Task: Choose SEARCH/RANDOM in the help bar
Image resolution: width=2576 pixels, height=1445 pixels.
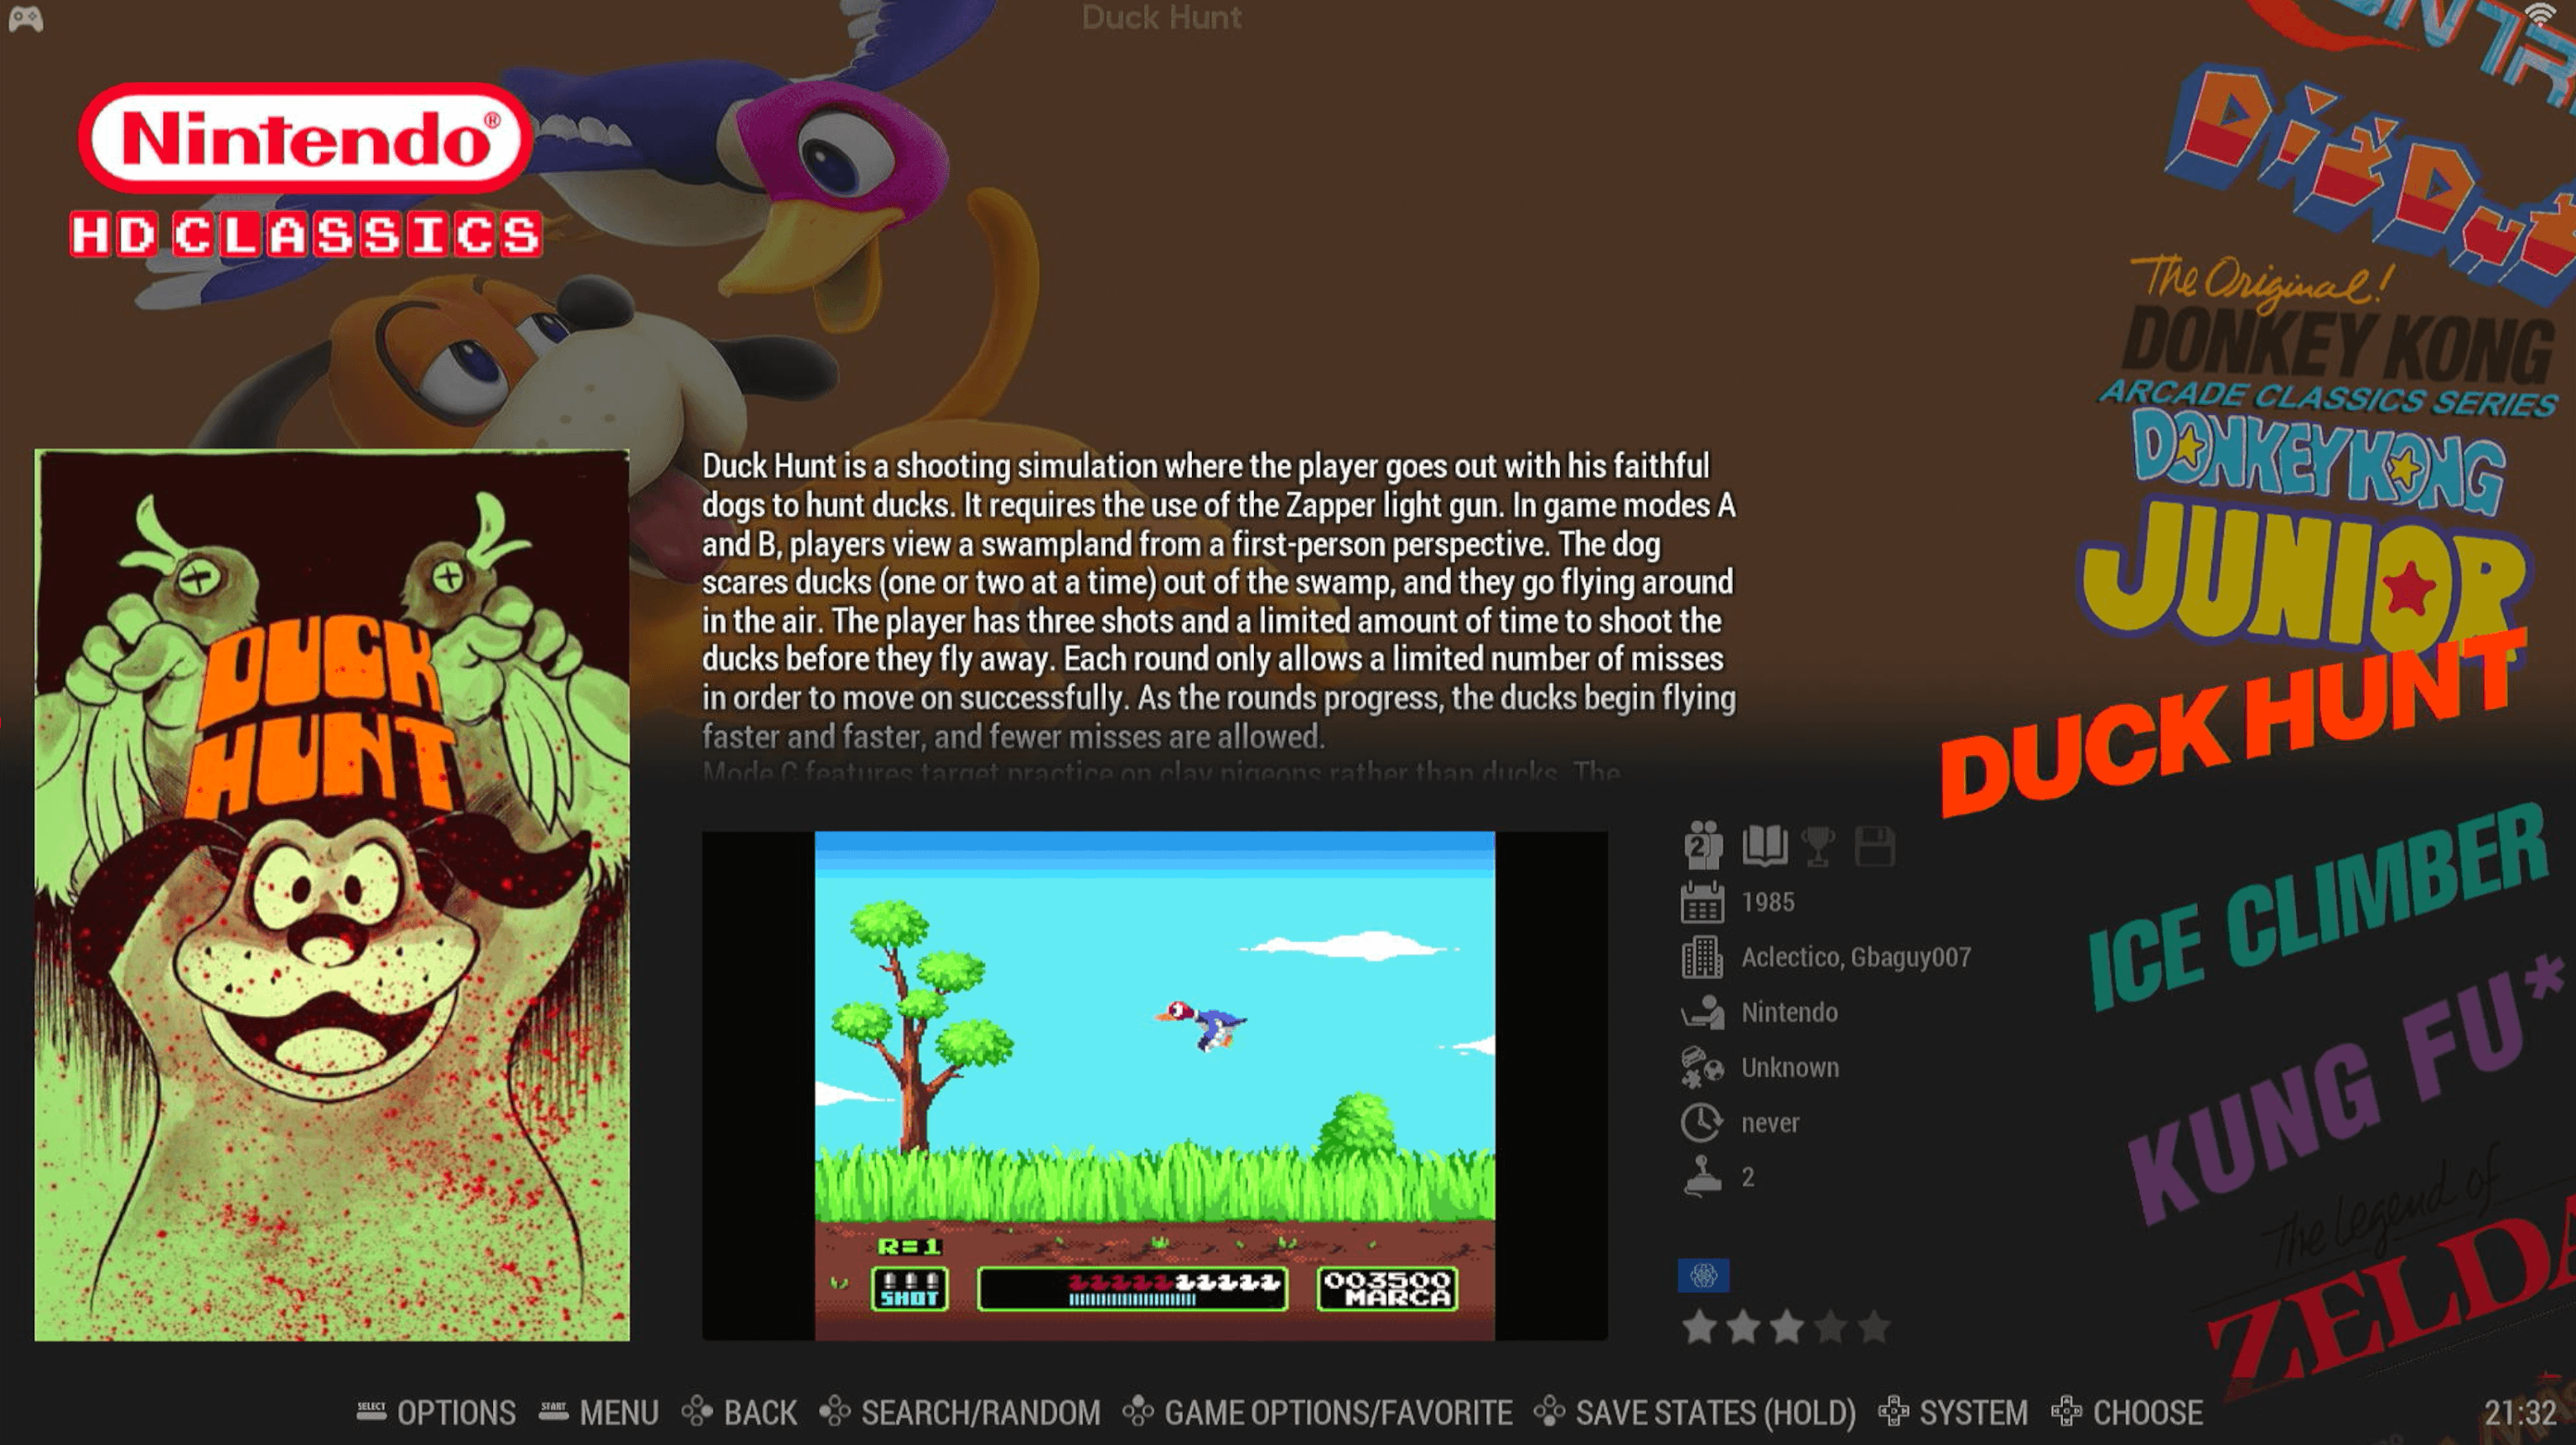Action: pyautogui.click(x=980, y=1413)
